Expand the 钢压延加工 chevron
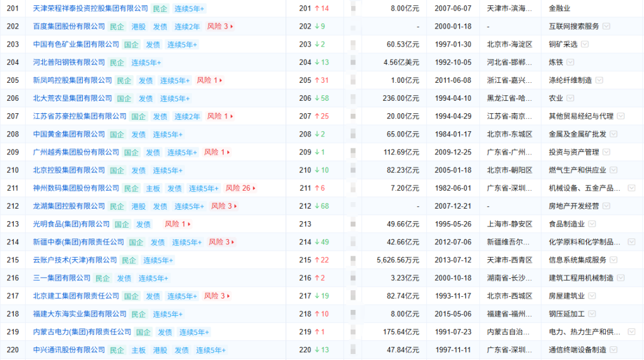This screenshot has height=360, width=644. 592,314
